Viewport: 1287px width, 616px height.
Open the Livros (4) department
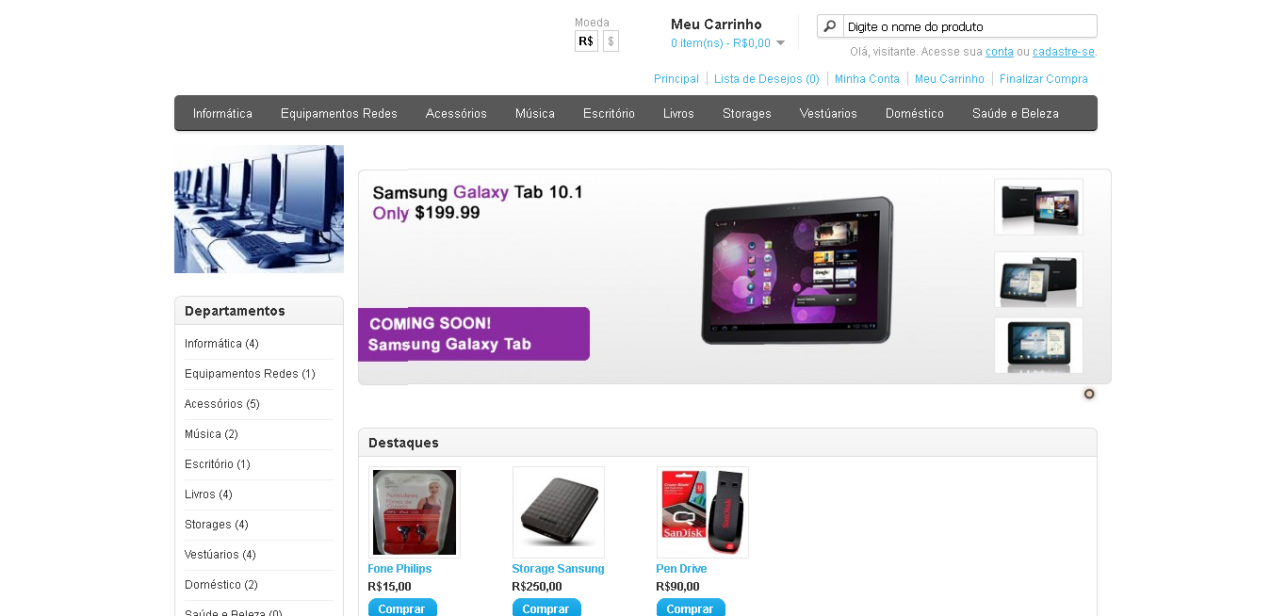pos(208,494)
